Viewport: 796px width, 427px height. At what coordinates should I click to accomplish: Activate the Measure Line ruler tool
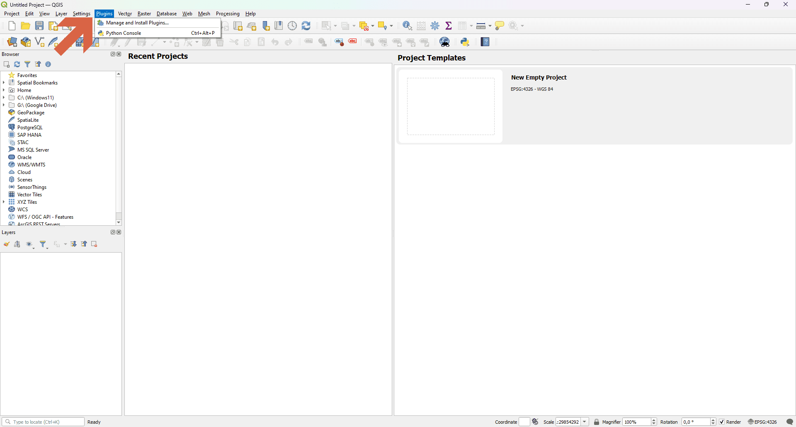481,26
